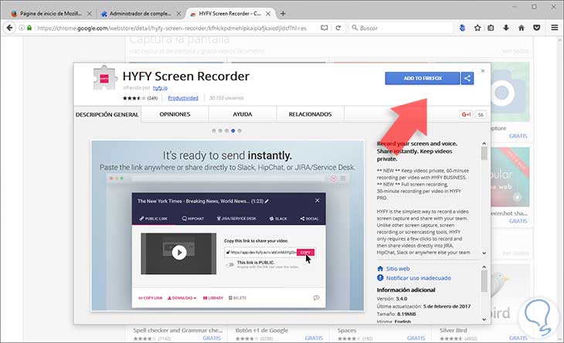
Task: Open the Firefox hamburger menu
Action: click(x=554, y=28)
